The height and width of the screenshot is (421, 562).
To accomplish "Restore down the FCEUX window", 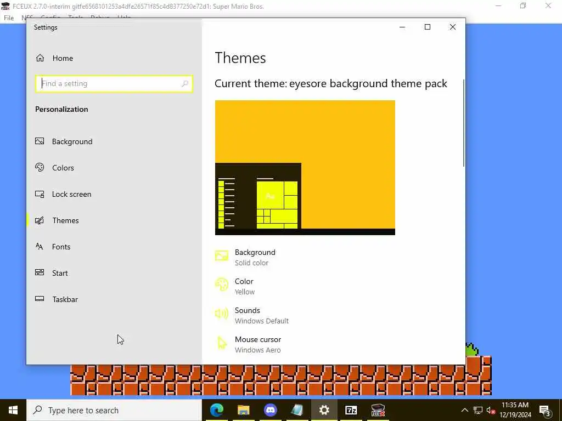I will pos(523,5).
